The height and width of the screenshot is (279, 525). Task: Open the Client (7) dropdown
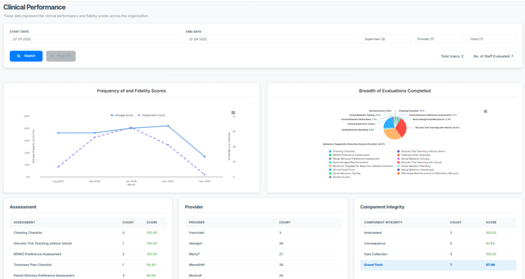pyautogui.click(x=492, y=39)
